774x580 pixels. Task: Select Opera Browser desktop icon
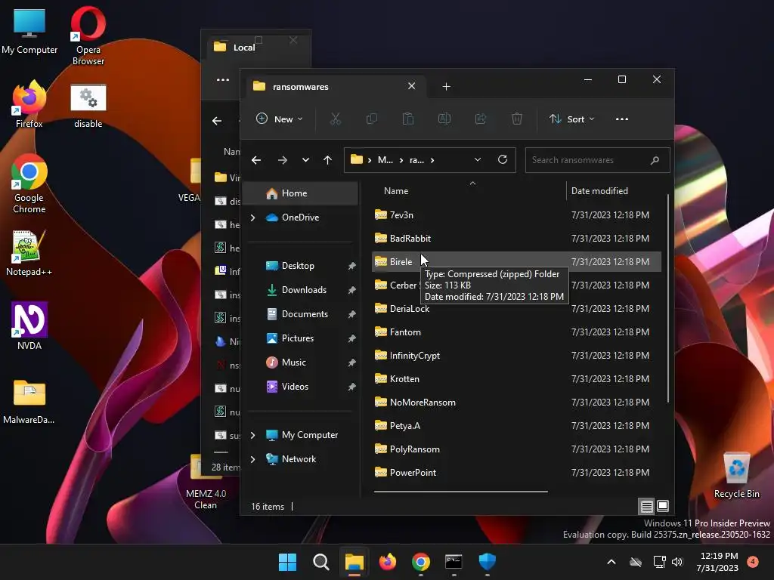[x=88, y=36]
